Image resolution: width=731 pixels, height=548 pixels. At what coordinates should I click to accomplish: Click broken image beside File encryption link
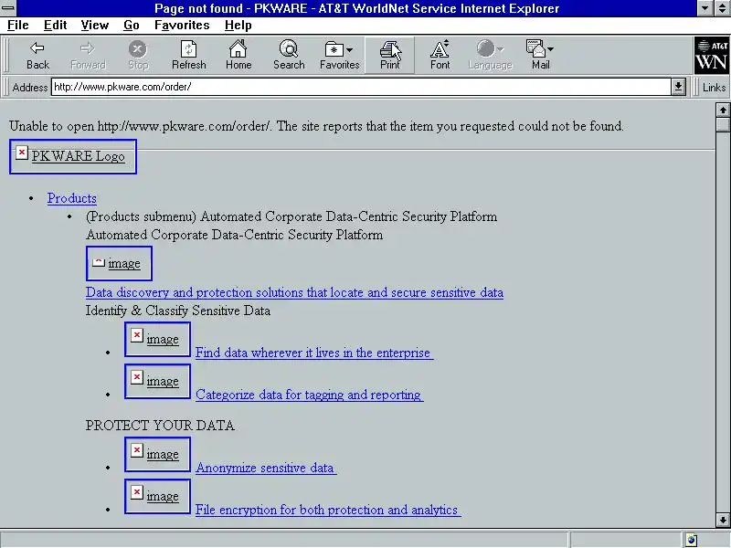coord(157,496)
